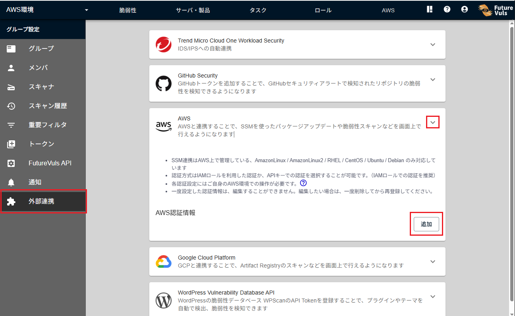
Task: Click the AWS logo icon
Action: pyautogui.click(x=164, y=126)
